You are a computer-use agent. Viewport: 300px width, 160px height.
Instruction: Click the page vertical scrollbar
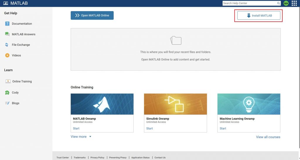[x=299, y=78]
